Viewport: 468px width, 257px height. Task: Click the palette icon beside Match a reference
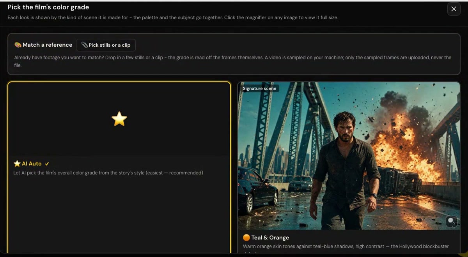[18, 45]
